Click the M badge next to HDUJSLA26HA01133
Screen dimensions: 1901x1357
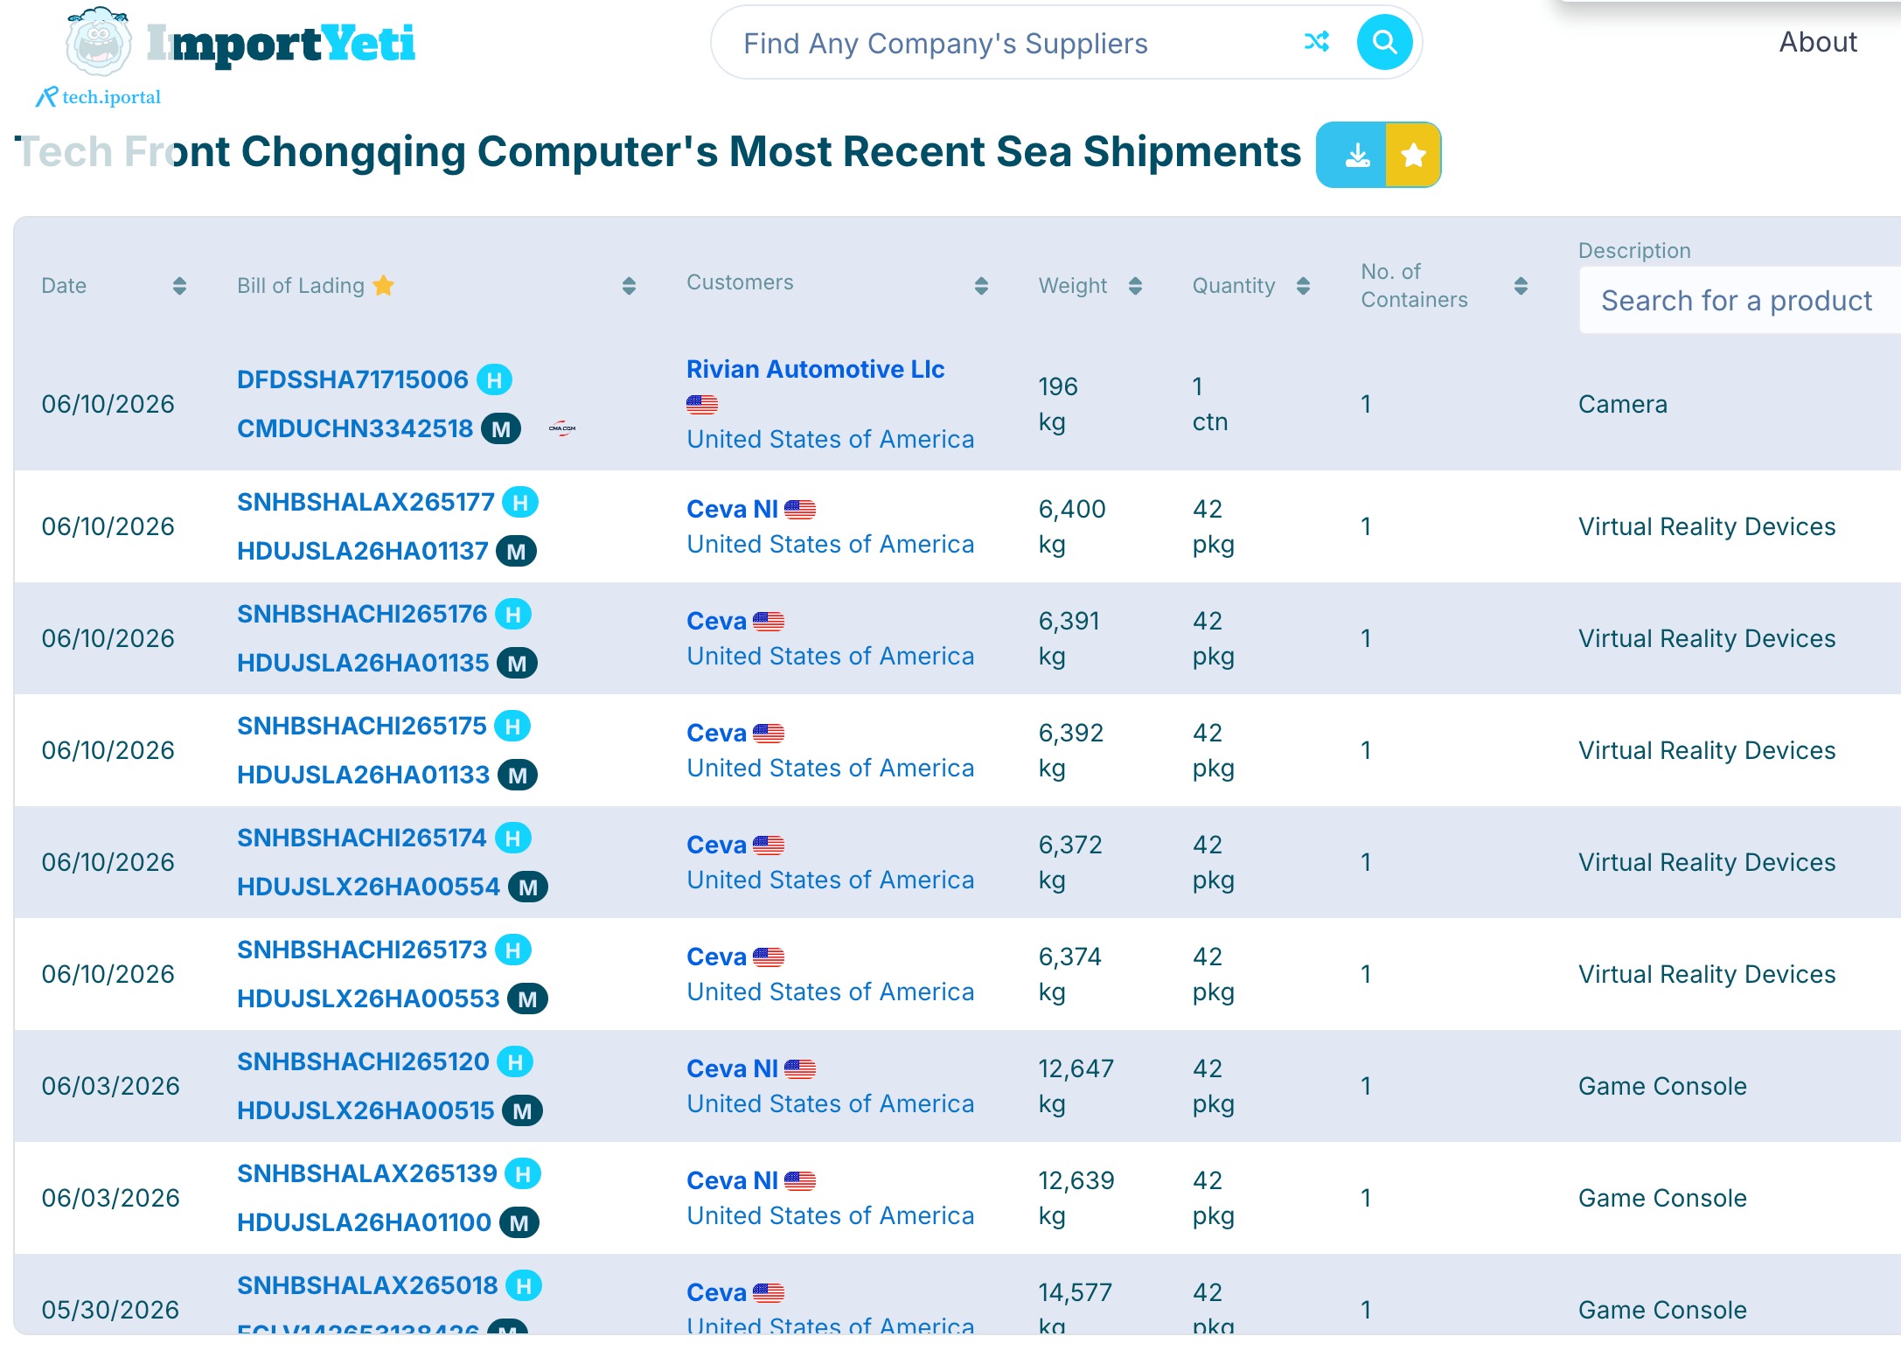[x=518, y=775]
